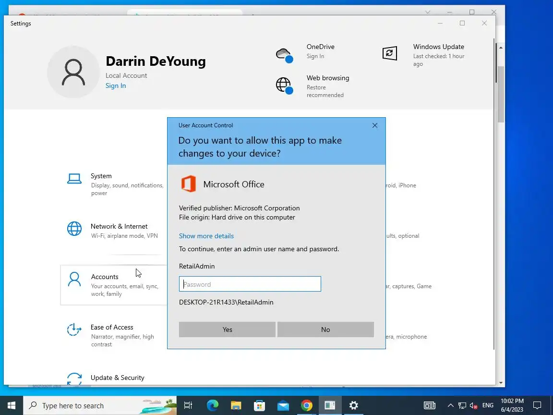
Task: Open File Explorer from taskbar
Action: pyautogui.click(x=236, y=405)
